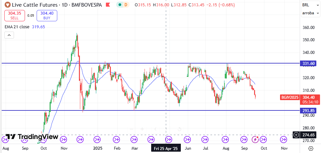Open the event marker above the Feb label
The height and width of the screenshot is (153, 321).
point(116,140)
